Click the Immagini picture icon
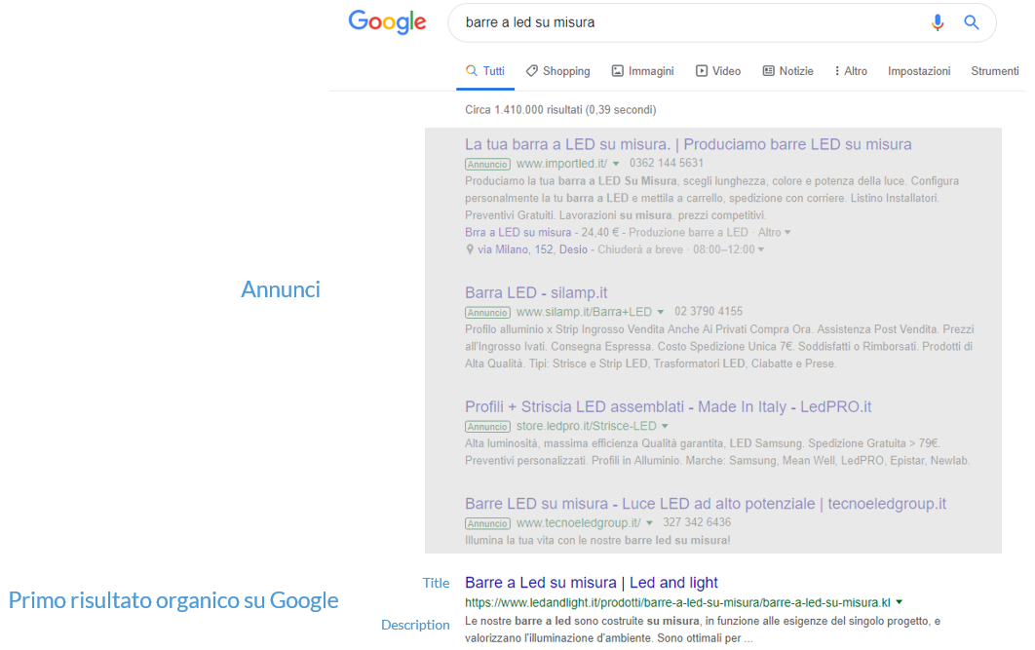1035x650 pixels. [x=617, y=70]
